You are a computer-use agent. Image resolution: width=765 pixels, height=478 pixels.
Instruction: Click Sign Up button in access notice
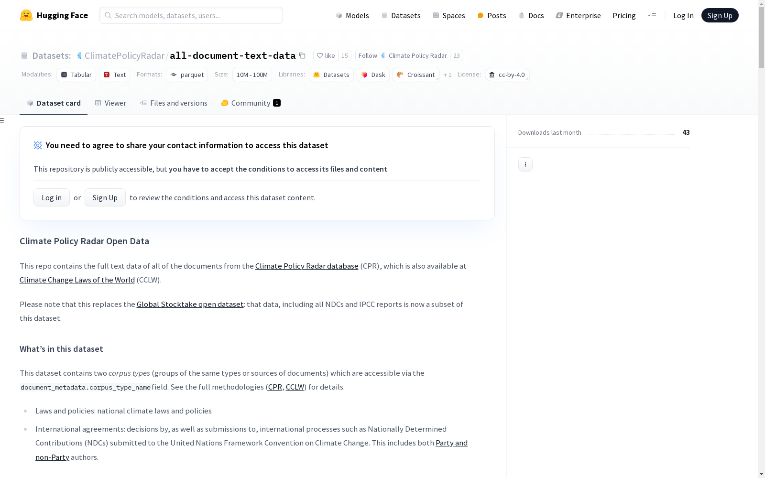[x=105, y=197]
